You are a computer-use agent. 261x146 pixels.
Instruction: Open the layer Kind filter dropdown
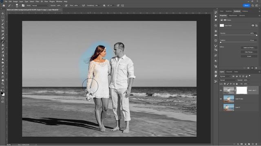226,76
